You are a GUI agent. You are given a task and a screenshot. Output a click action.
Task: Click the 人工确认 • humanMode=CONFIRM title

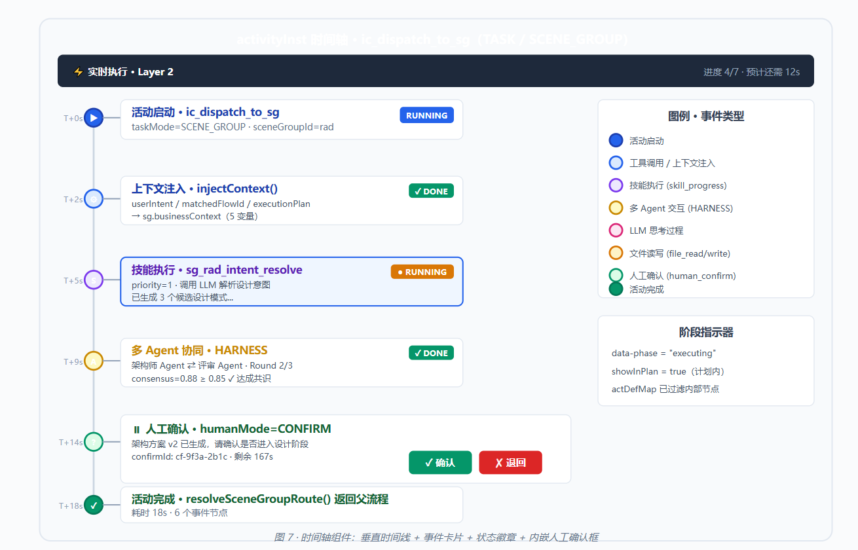click(x=238, y=429)
